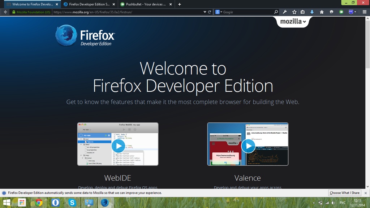Go to the homepage via the Home icon
The height and width of the screenshot is (208, 370).
click(x=322, y=12)
